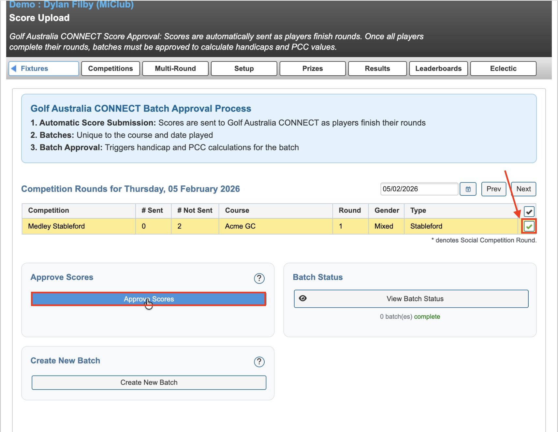The image size is (558, 432).
Task: Click the # Not Sent column header
Action: click(x=195, y=210)
